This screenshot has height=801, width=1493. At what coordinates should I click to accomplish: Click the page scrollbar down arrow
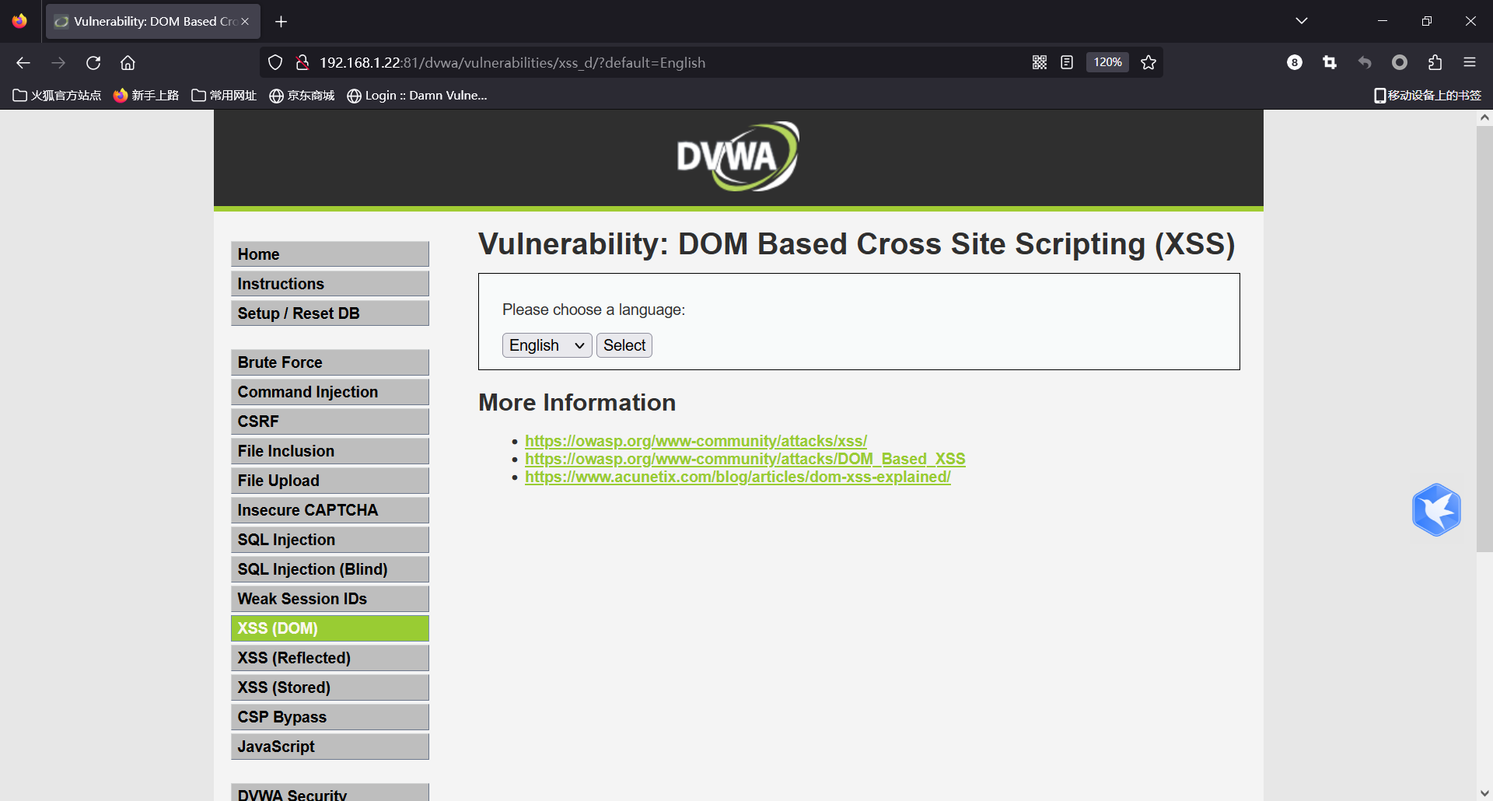click(1484, 792)
